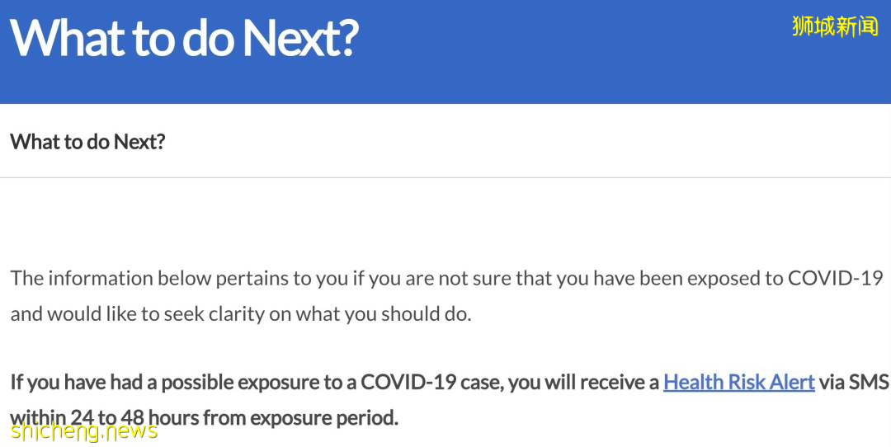Click the bold black subheading below the banner

click(x=87, y=142)
